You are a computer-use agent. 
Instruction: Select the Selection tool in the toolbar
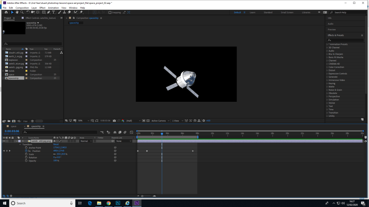coord(12,12)
